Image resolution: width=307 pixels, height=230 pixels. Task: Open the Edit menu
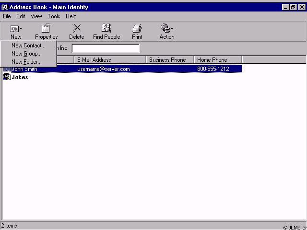point(21,16)
